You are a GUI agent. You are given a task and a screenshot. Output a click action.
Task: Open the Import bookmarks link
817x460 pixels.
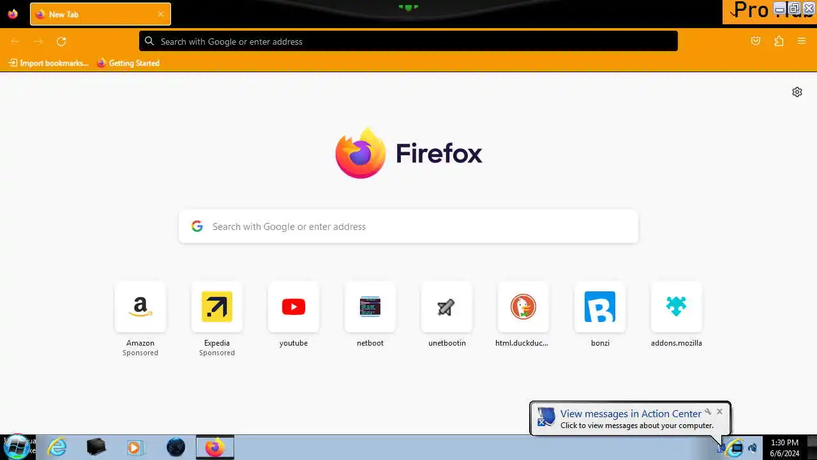click(x=49, y=63)
